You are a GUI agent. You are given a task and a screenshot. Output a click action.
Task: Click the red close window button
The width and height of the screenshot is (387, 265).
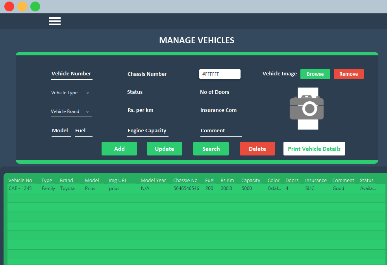9,6
